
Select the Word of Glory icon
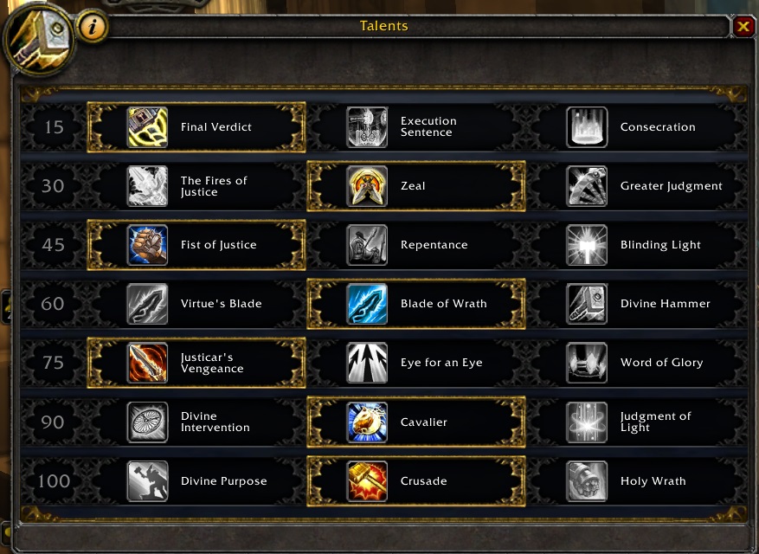pos(587,363)
